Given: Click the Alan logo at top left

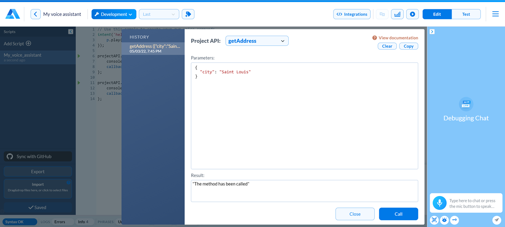Looking at the screenshot, I should point(12,14).
